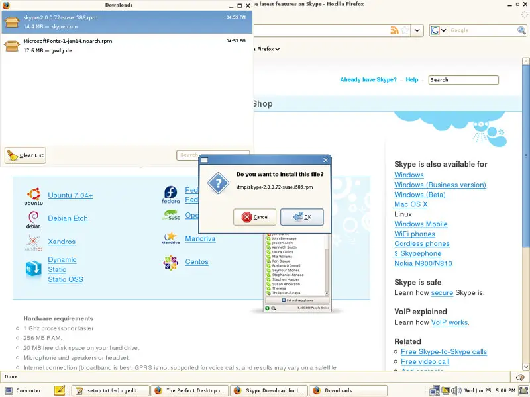Switch to setup.txt gedit in the taskbar
Image resolution: width=530 pixels, height=397 pixels.
click(x=111, y=390)
